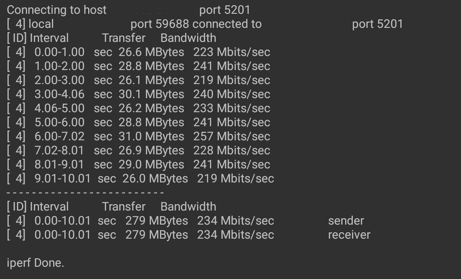
Task: Click the 257 Mbits/sec bandwidth value
Action: (x=231, y=136)
